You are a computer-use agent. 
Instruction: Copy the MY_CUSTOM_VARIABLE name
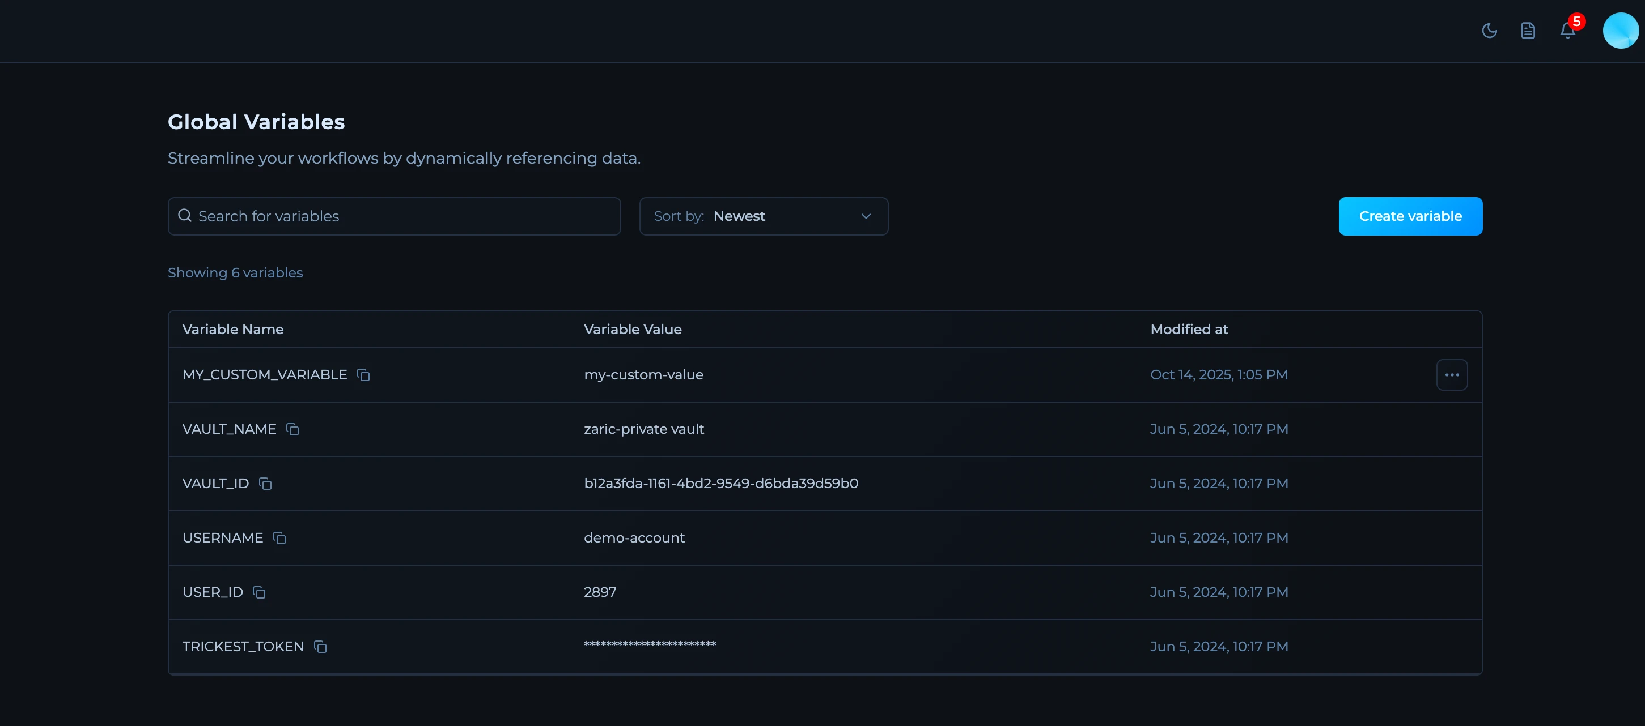[x=363, y=375]
